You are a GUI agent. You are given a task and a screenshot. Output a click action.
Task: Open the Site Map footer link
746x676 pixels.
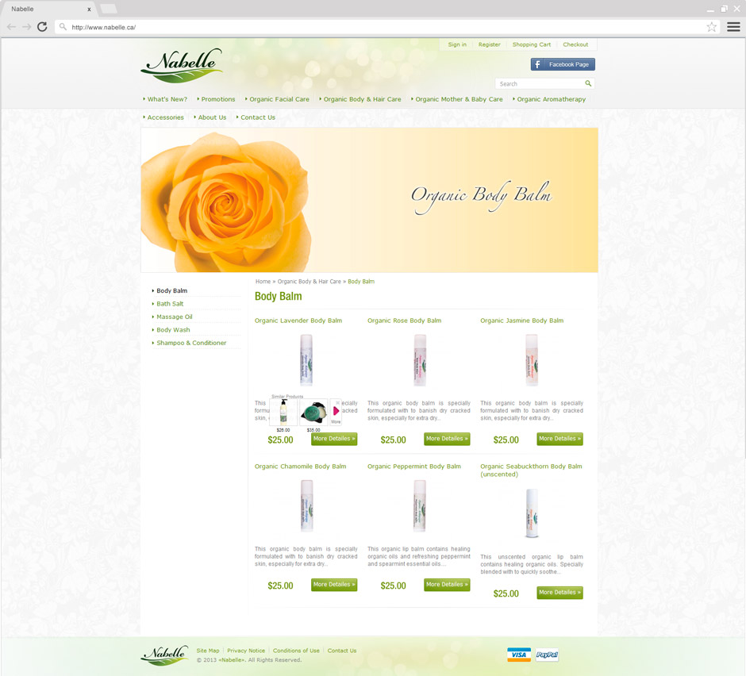pyautogui.click(x=208, y=651)
